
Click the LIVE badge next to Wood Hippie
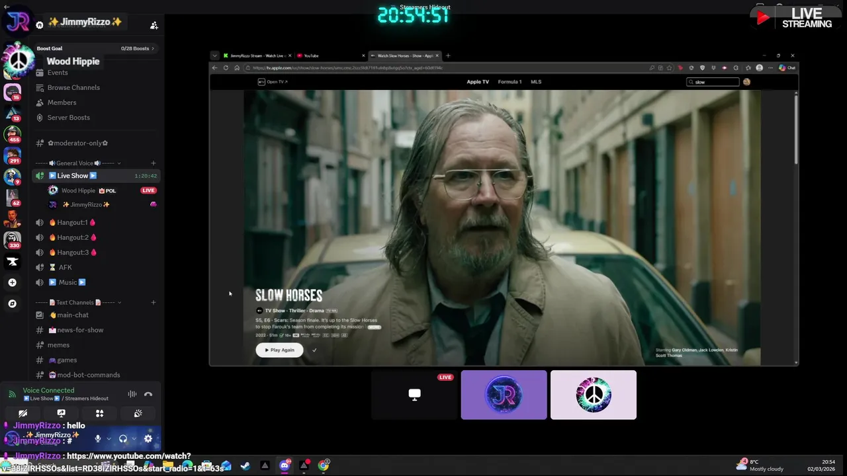[148, 190]
